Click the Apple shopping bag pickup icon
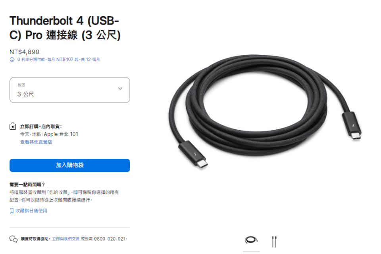Image resolution: width=381 pixels, height=254 pixels. coord(13,126)
